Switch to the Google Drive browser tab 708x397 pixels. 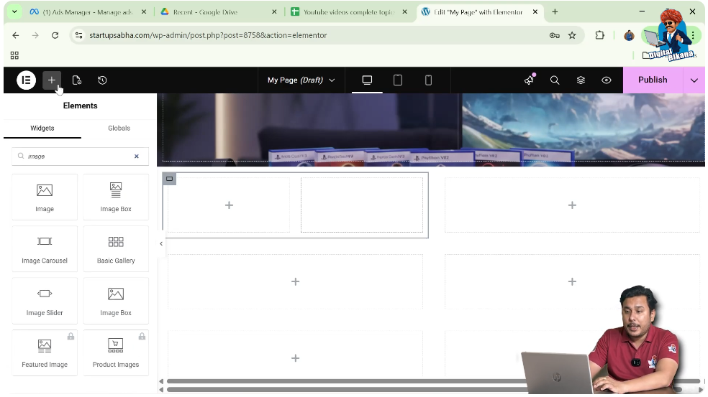tap(219, 12)
